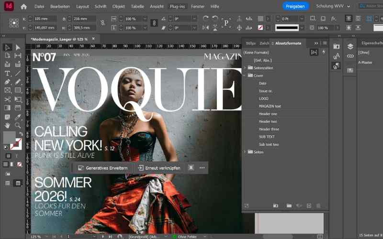Select the Pencil tool
The width and height of the screenshot is (383, 239).
tap(18, 82)
